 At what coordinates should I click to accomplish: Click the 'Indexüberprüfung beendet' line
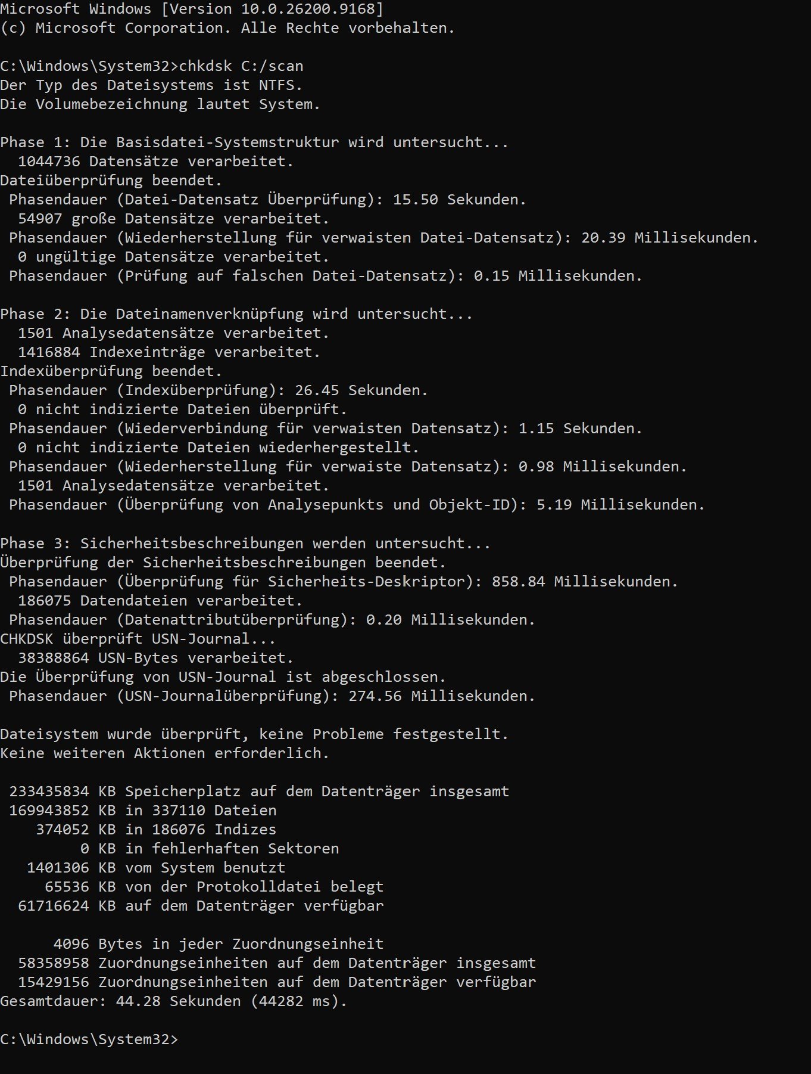click(x=111, y=371)
